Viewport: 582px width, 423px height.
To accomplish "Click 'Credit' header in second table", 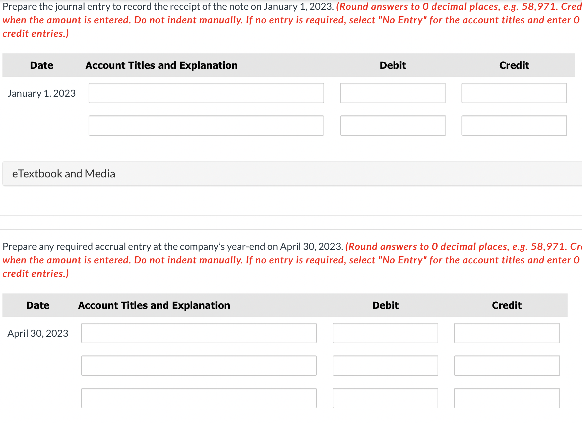I will 507,305.
